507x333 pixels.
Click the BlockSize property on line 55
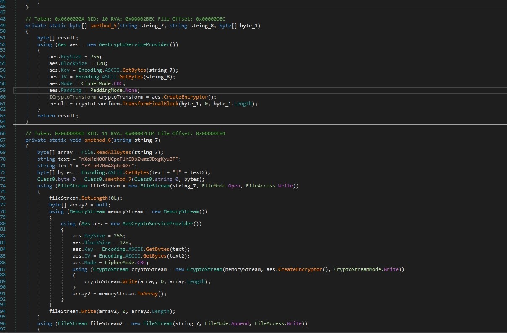click(74, 63)
